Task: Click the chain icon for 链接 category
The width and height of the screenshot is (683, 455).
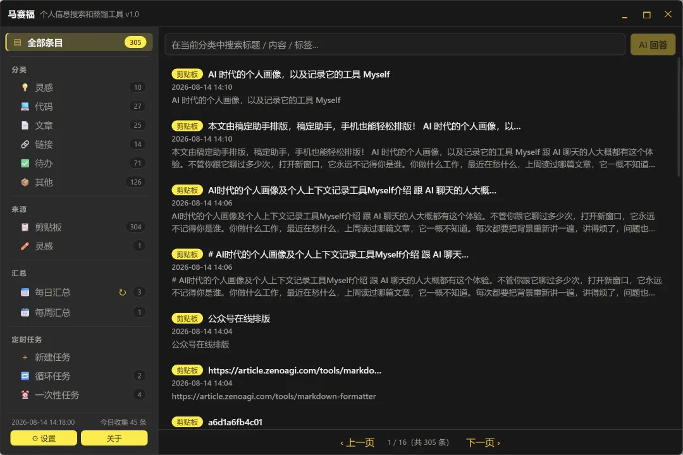Action: [25, 144]
